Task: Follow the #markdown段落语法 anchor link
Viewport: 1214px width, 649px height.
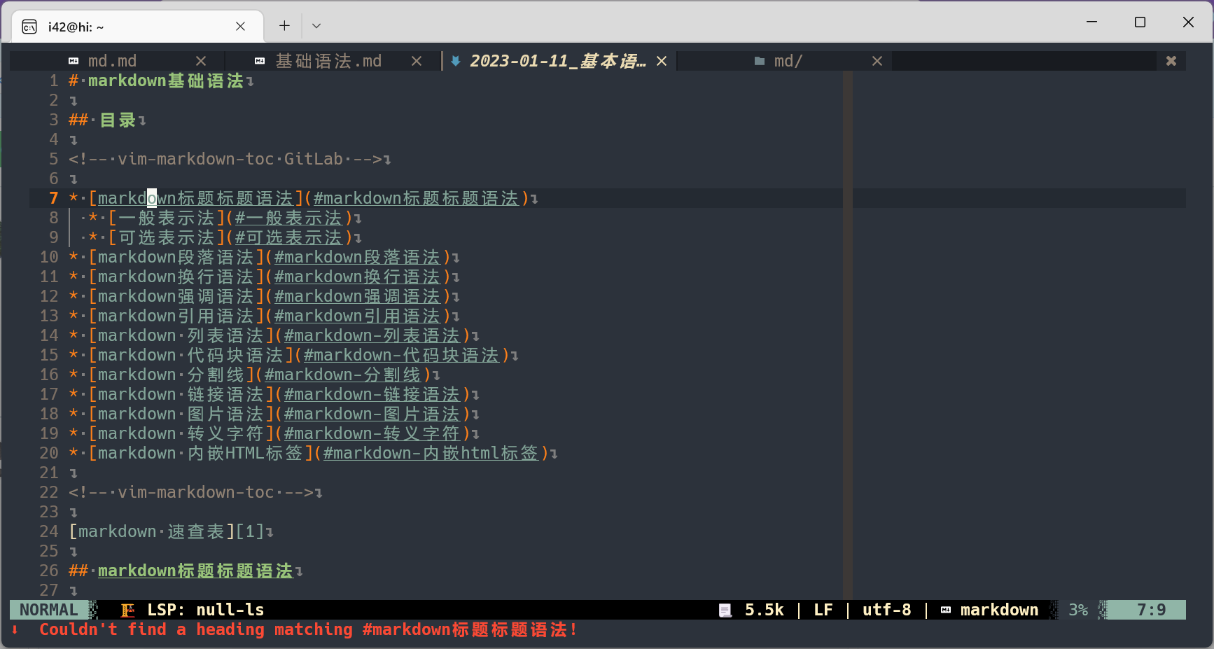Action: [358, 257]
